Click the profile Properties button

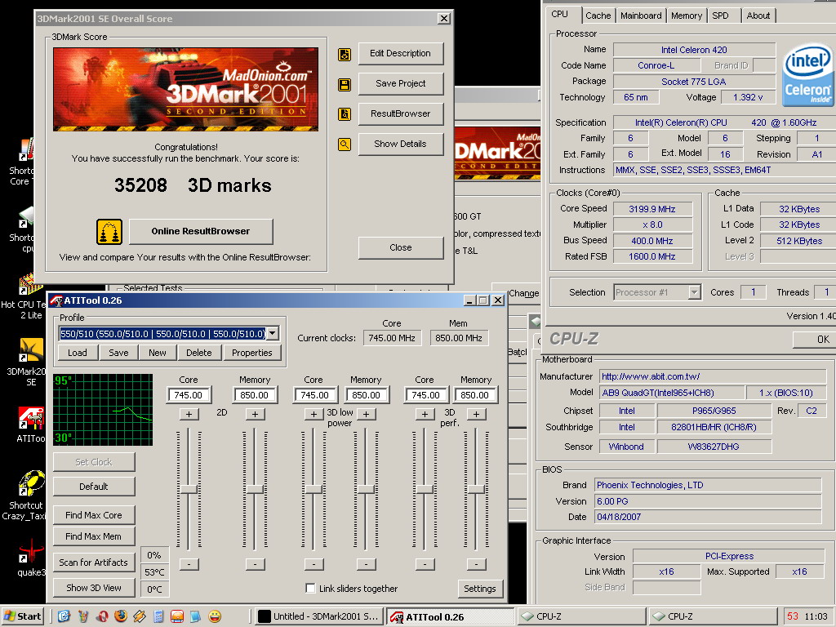click(x=252, y=353)
